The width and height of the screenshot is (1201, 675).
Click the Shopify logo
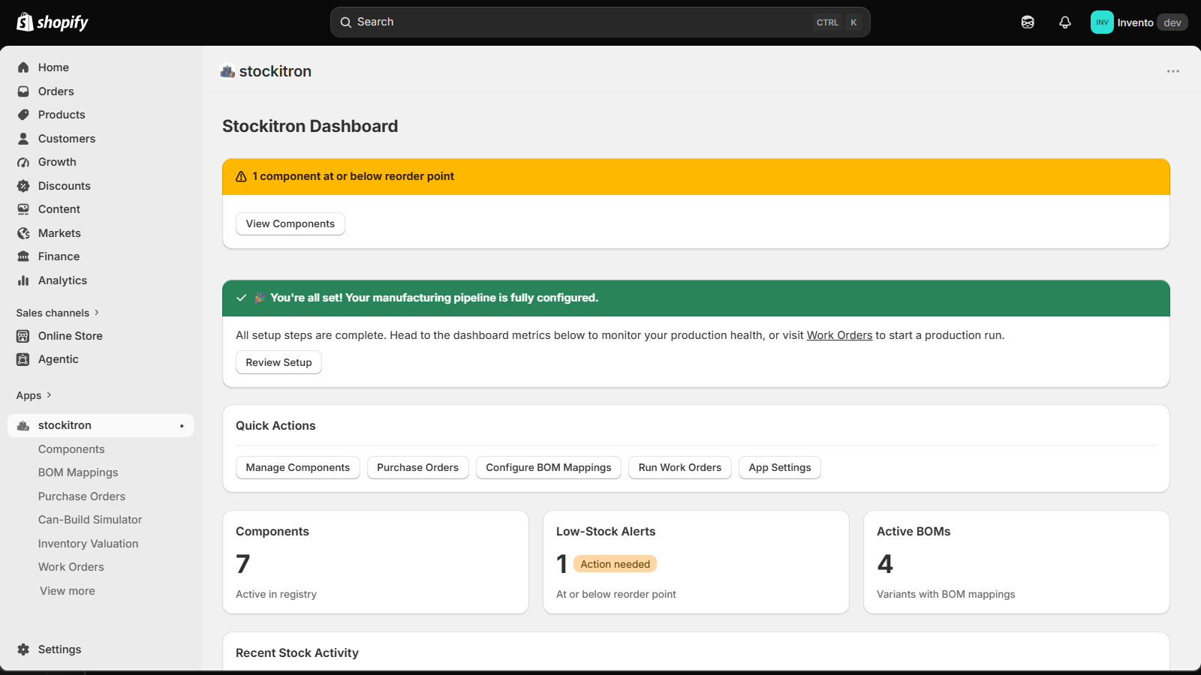tap(53, 22)
